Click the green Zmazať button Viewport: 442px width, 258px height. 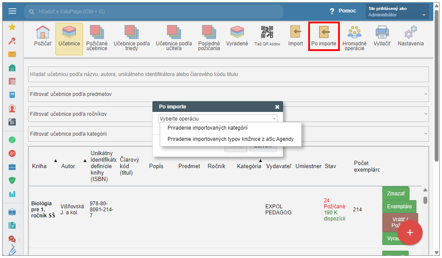point(395,194)
